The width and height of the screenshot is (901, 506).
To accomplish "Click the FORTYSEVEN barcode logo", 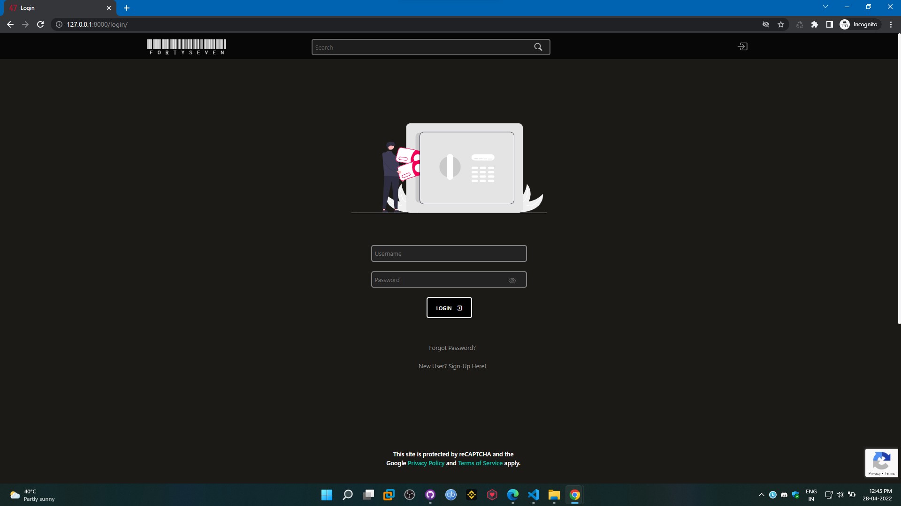I will [186, 47].
